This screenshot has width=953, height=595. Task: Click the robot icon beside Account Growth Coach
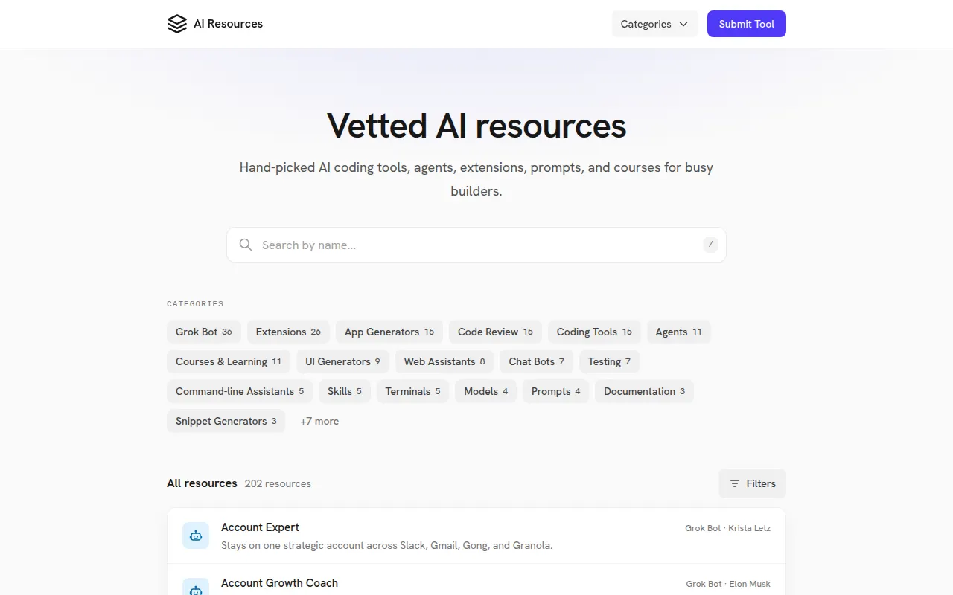pyautogui.click(x=196, y=588)
